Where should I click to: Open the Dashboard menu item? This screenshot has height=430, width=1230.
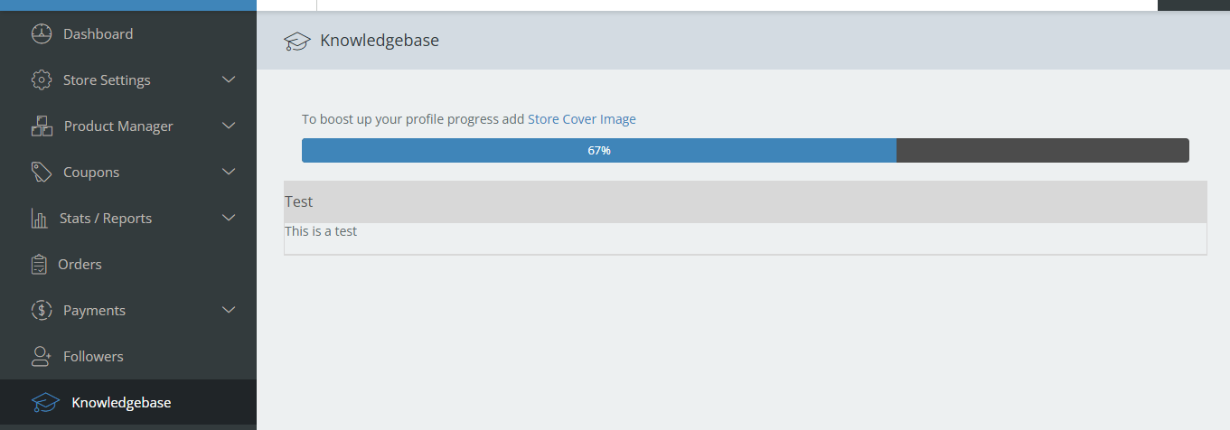tap(98, 34)
